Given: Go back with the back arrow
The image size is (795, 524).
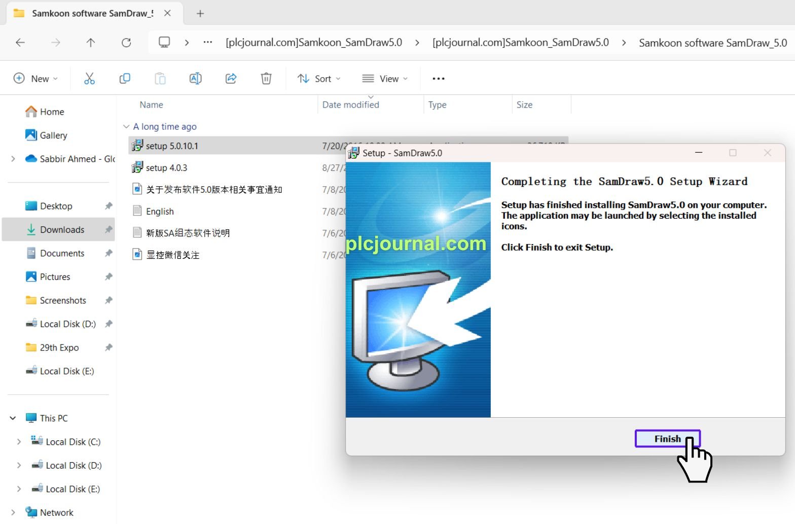Looking at the screenshot, I should (x=20, y=43).
